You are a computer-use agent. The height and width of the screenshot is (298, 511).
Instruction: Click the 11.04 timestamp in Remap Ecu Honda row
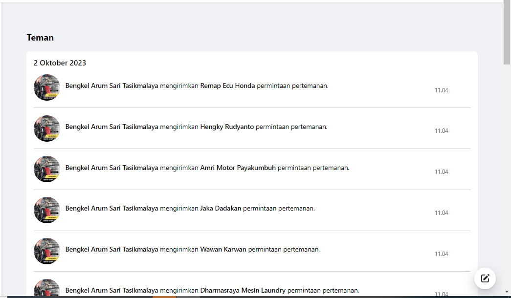(x=441, y=90)
